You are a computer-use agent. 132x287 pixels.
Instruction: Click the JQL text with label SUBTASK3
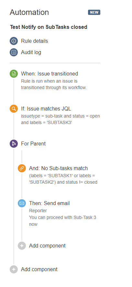(60, 119)
